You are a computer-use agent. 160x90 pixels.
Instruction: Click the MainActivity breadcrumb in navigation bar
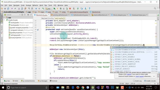tap(95, 12)
